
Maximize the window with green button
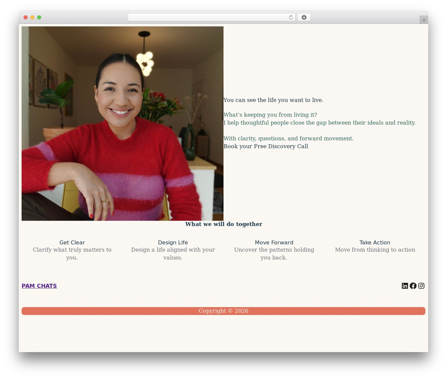coord(39,17)
